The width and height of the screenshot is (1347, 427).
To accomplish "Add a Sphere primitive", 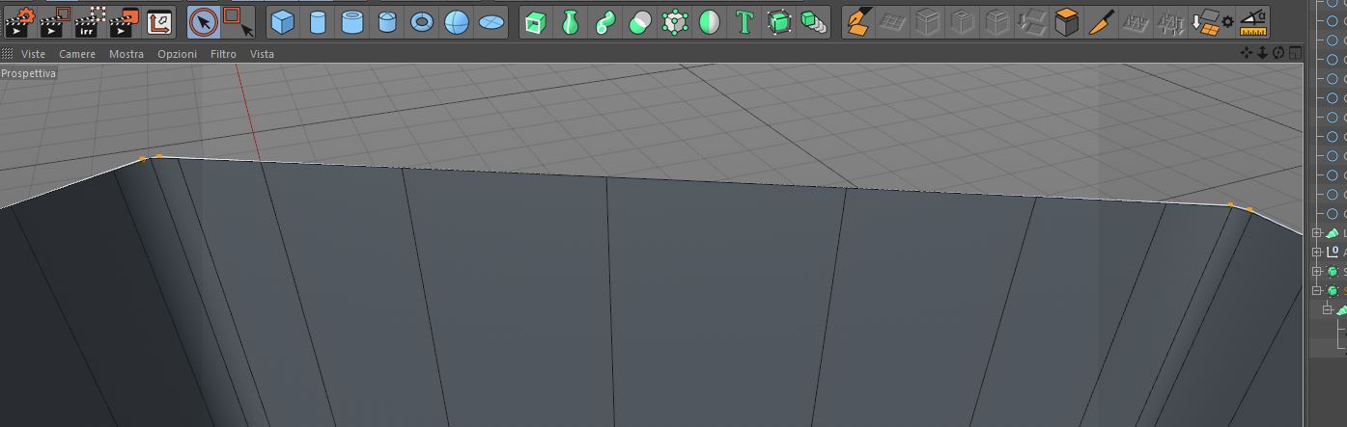I will (457, 21).
